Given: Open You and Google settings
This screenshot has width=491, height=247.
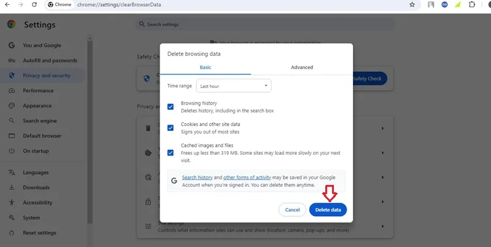Looking at the screenshot, I should point(42,45).
